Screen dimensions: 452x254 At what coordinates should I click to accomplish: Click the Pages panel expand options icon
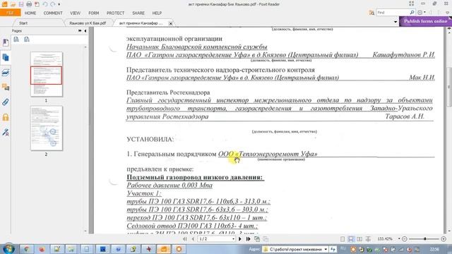click(80, 30)
